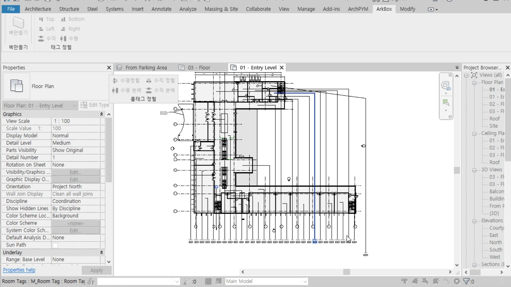Toggle the Sun Path checkbox

pos(55,245)
